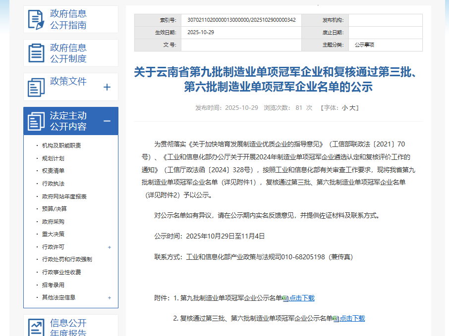The image size is (449, 336).
Task: Open the Excel file icon beside attachment 1
Action: pos(285,298)
